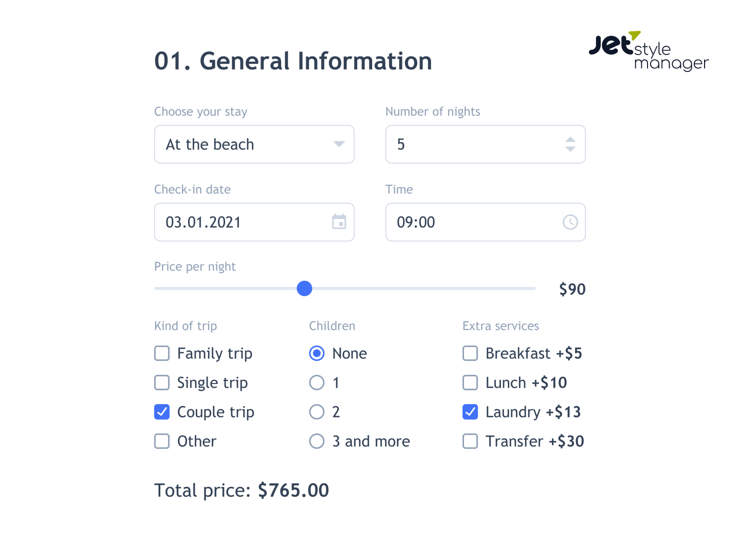Click the clock icon in Time field

point(570,222)
